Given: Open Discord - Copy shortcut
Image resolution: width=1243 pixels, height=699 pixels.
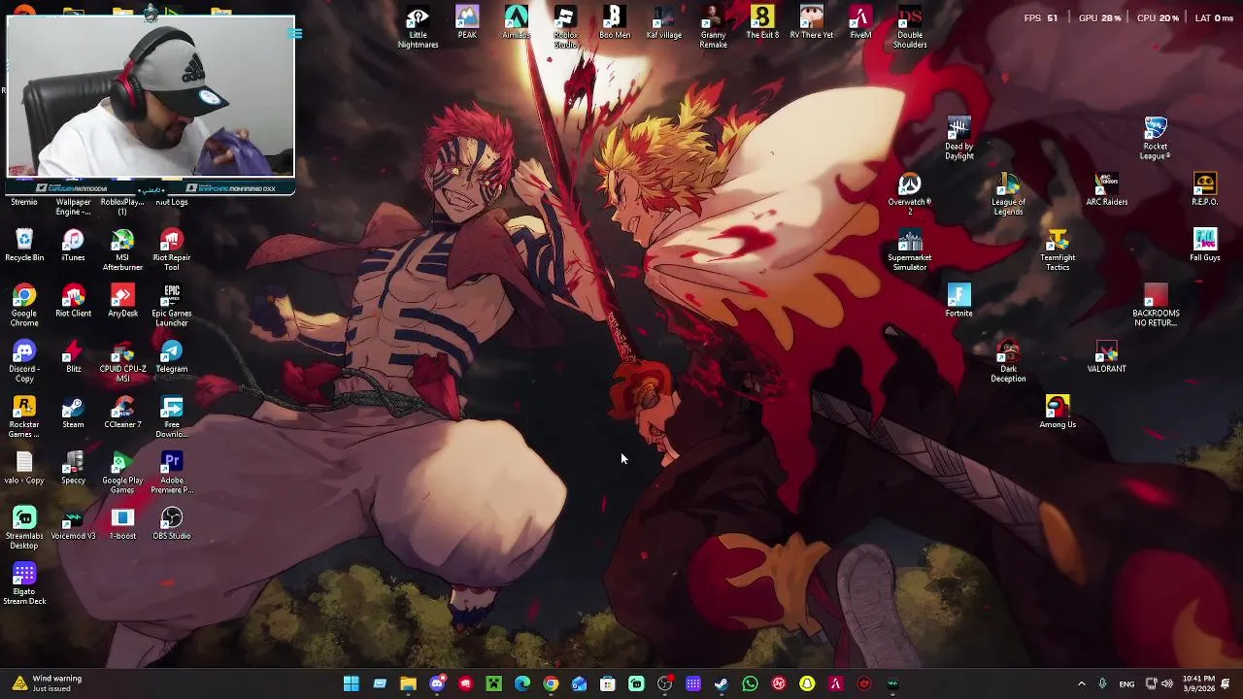Looking at the screenshot, I should 24,361.
